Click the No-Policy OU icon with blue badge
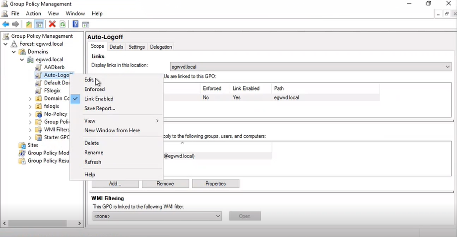Image resolution: width=457 pixels, height=237 pixels. coord(39,114)
